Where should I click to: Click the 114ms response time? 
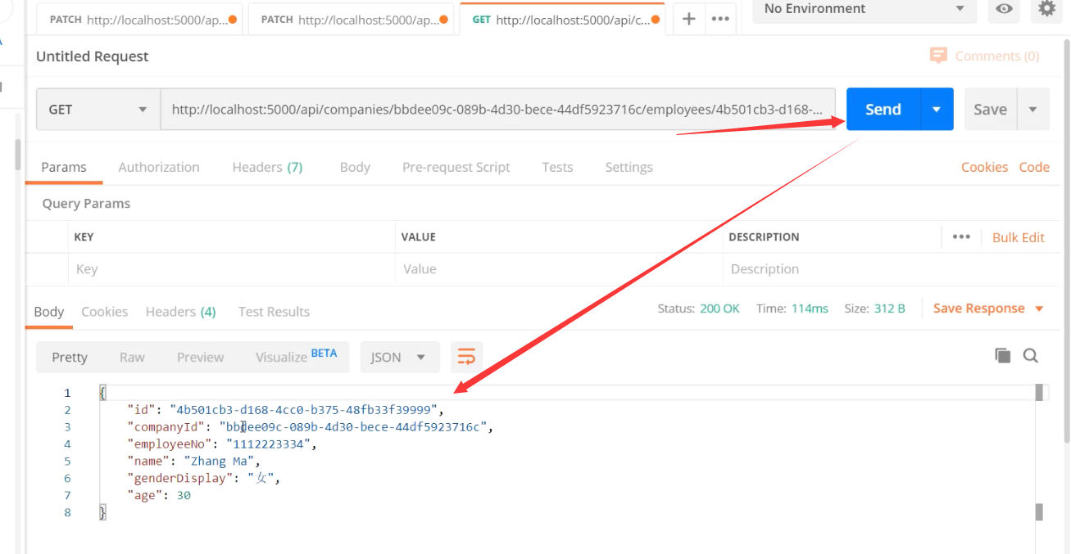click(810, 309)
